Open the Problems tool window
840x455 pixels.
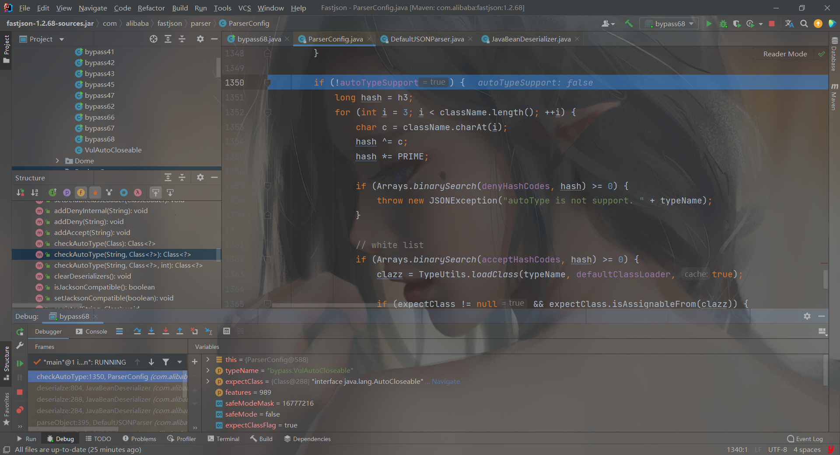[139, 439]
